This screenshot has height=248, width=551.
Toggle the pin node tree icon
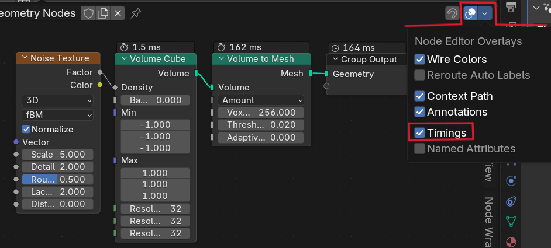136,13
